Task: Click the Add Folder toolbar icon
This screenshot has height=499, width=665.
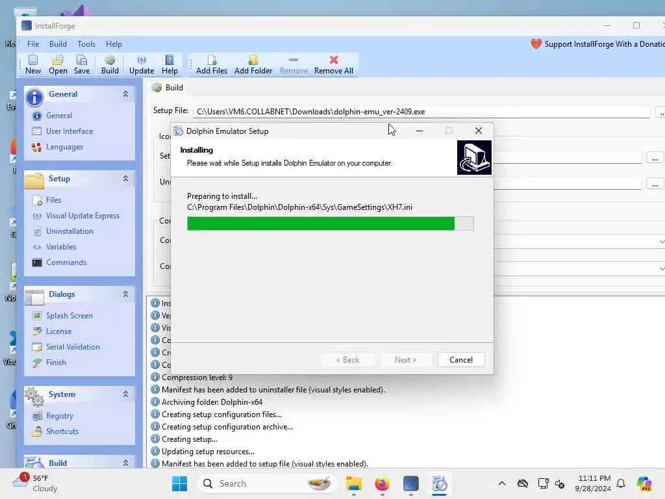Action: [x=253, y=64]
